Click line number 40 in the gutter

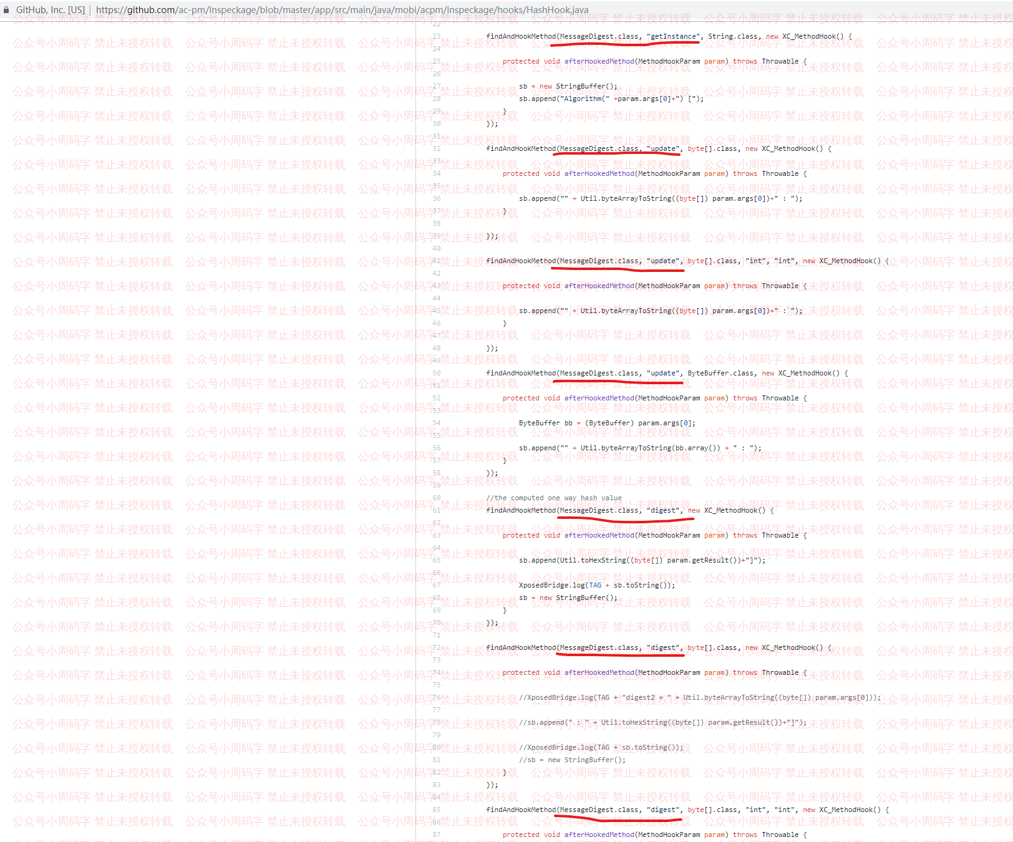tap(437, 248)
